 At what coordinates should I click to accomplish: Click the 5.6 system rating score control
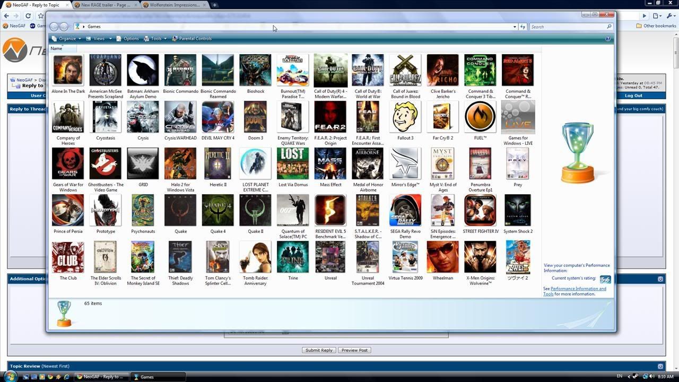605,279
